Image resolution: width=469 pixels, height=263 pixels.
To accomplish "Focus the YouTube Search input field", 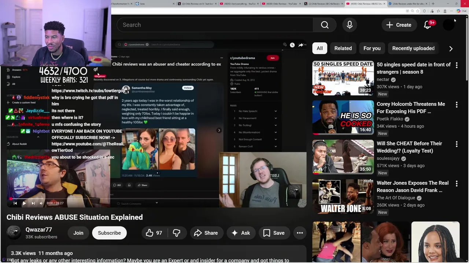I will pyautogui.click(x=215, y=25).
